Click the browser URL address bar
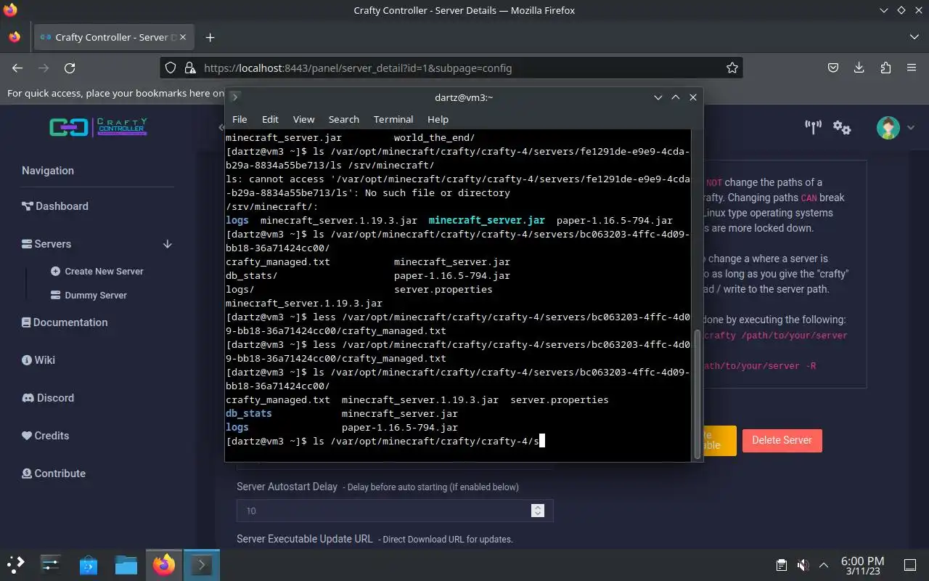929x581 pixels. pos(450,68)
